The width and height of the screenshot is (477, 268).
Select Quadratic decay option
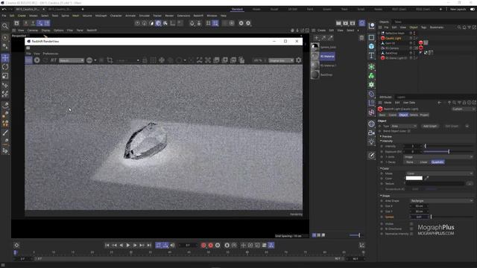coord(437,162)
